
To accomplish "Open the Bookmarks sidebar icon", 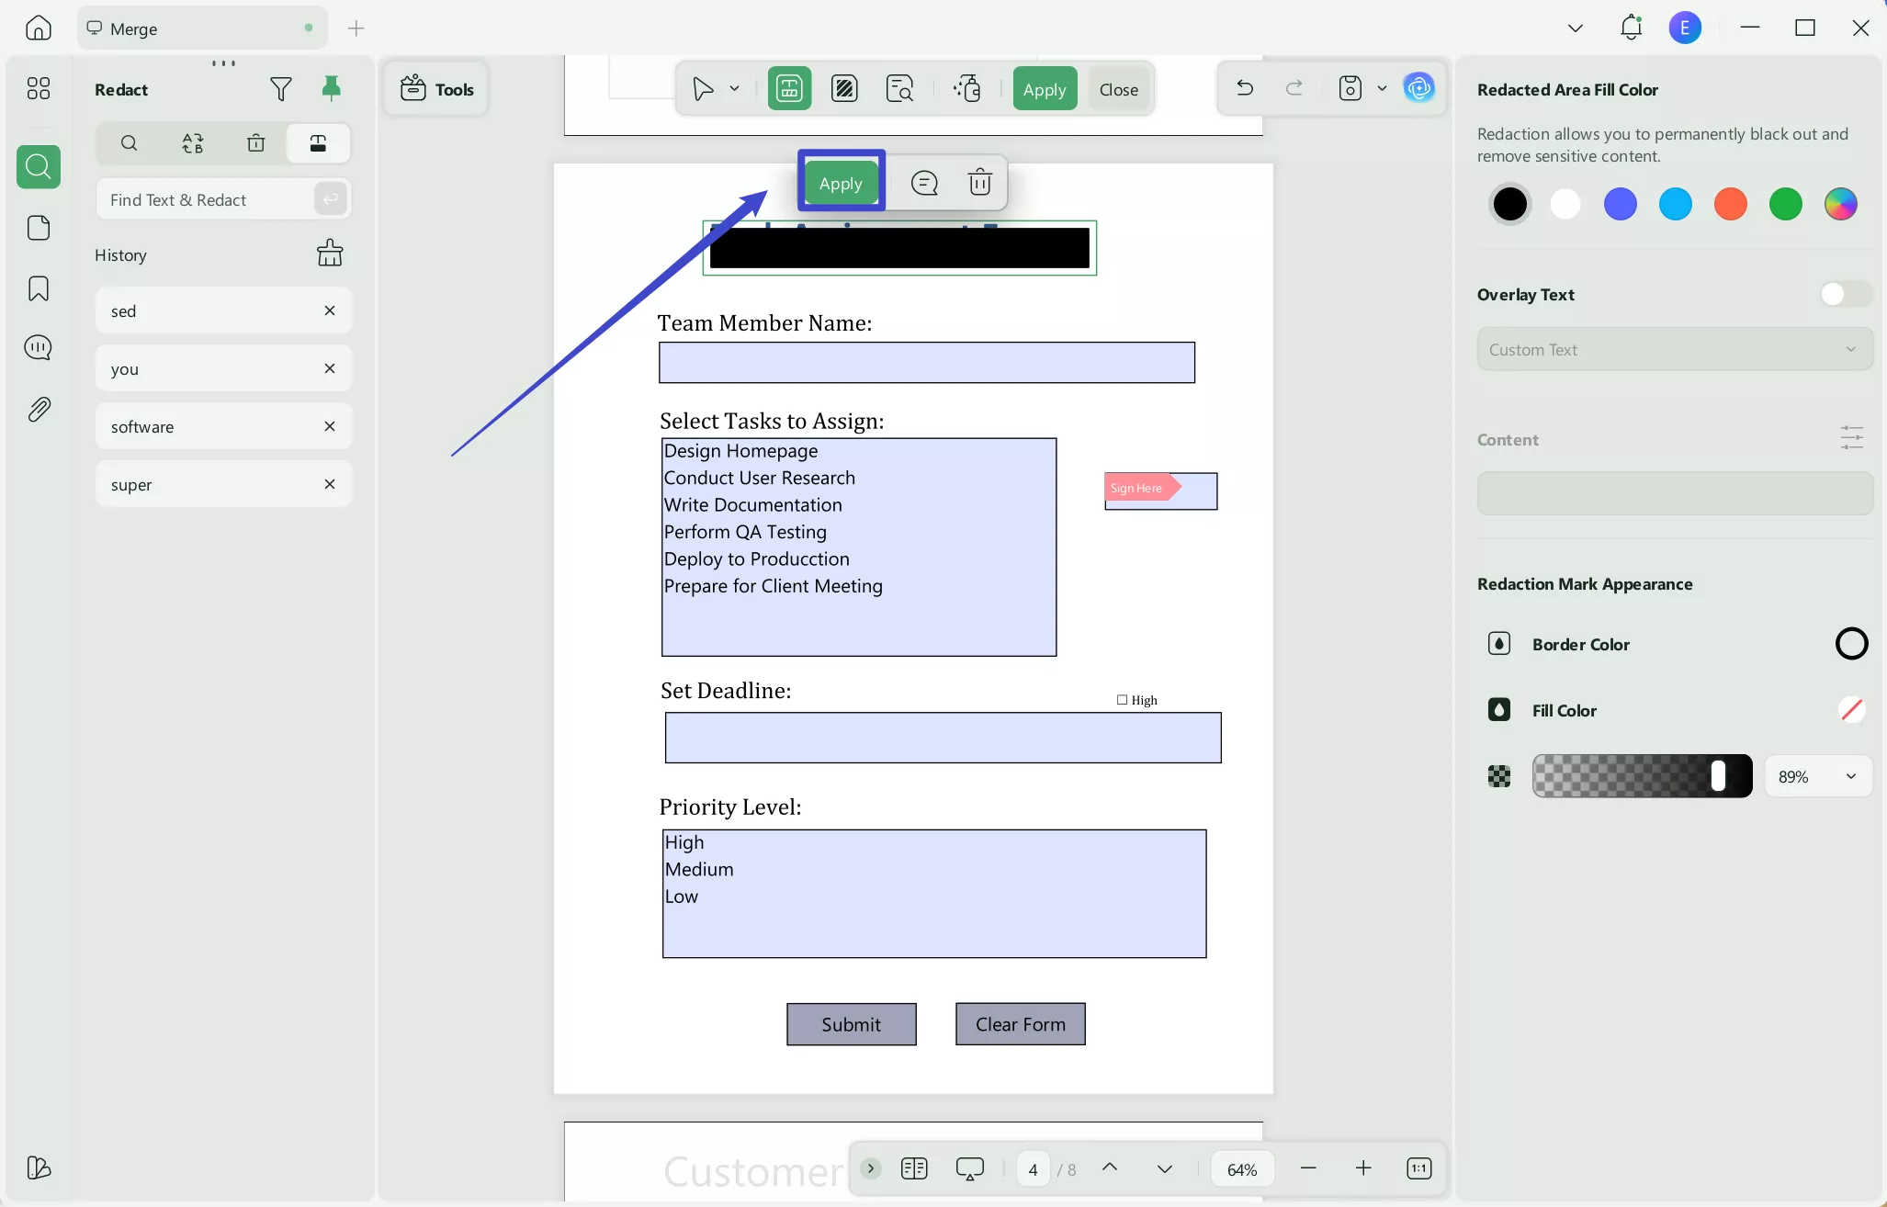I will tap(39, 288).
